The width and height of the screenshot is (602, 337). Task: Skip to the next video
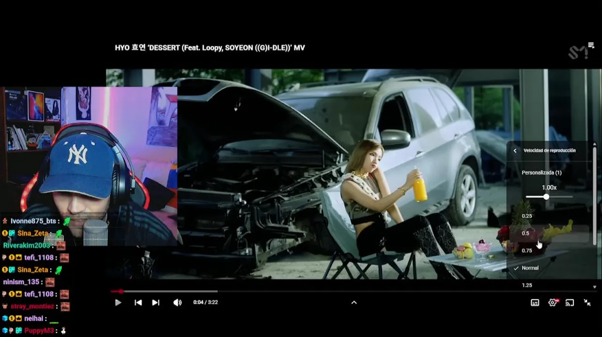click(156, 302)
